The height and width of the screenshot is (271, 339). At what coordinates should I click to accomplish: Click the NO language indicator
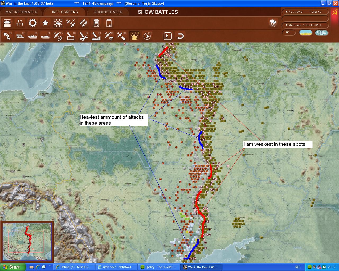point(297,267)
